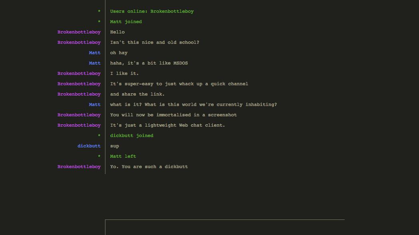The height and width of the screenshot is (235, 419).
Task: Click the message about whacking up a quick channel
Action: [179, 84]
